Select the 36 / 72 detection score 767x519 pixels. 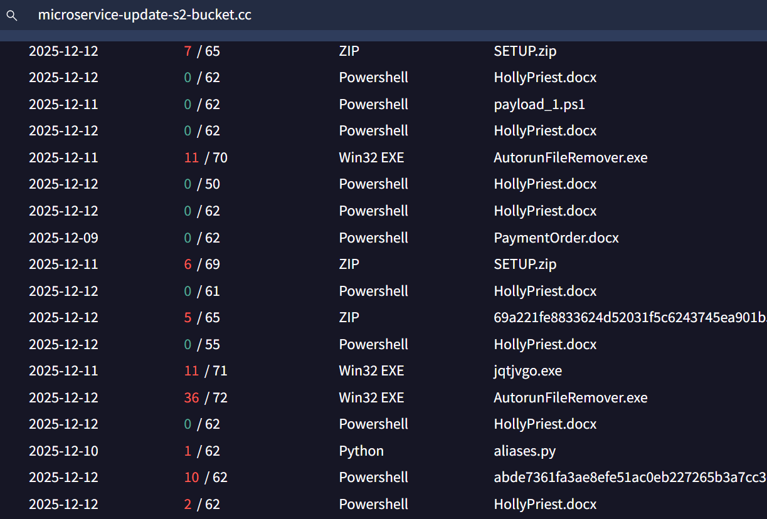tap(206, 397)
